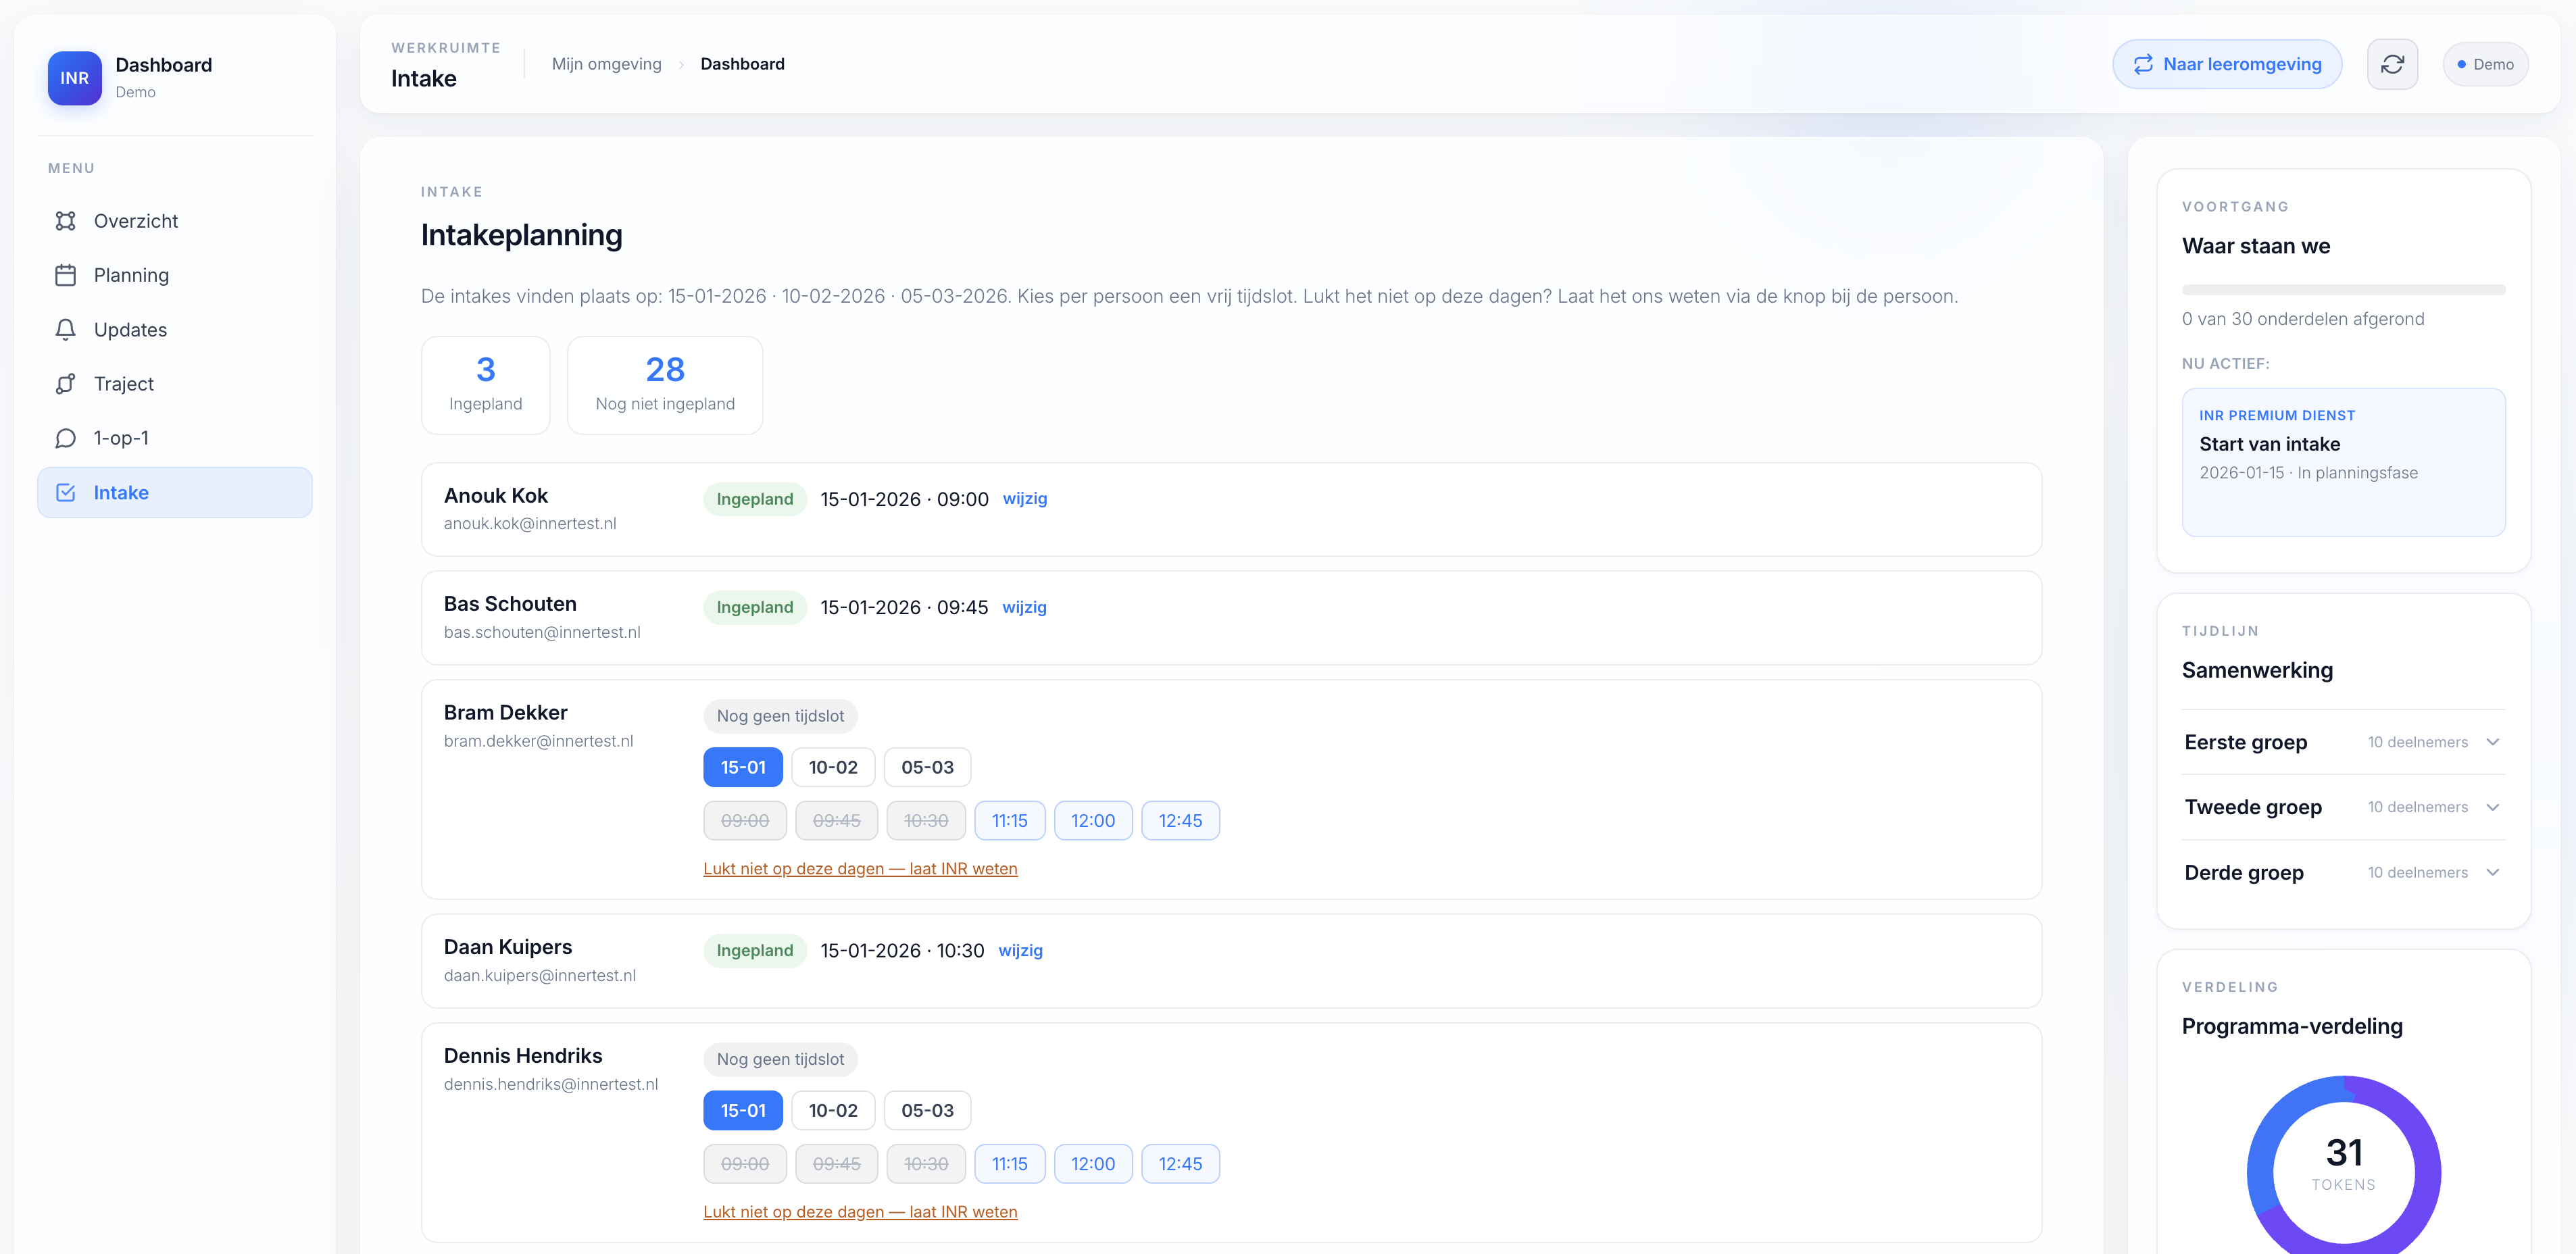This screenshot has width=2576, height=1254.
Task: Click email anouk.kok@innertest.nl
Action: point(530,523)
